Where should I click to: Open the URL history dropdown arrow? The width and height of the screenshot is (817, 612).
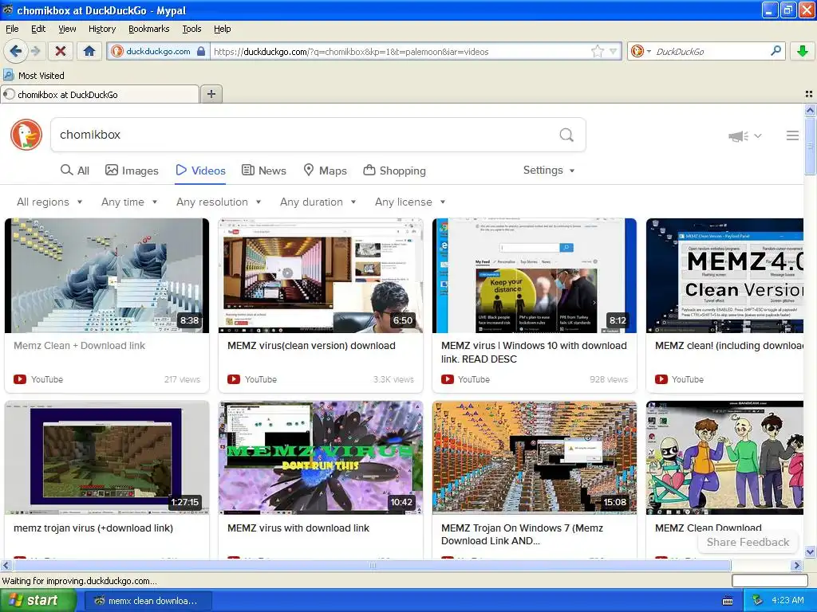tap(614, 52)
